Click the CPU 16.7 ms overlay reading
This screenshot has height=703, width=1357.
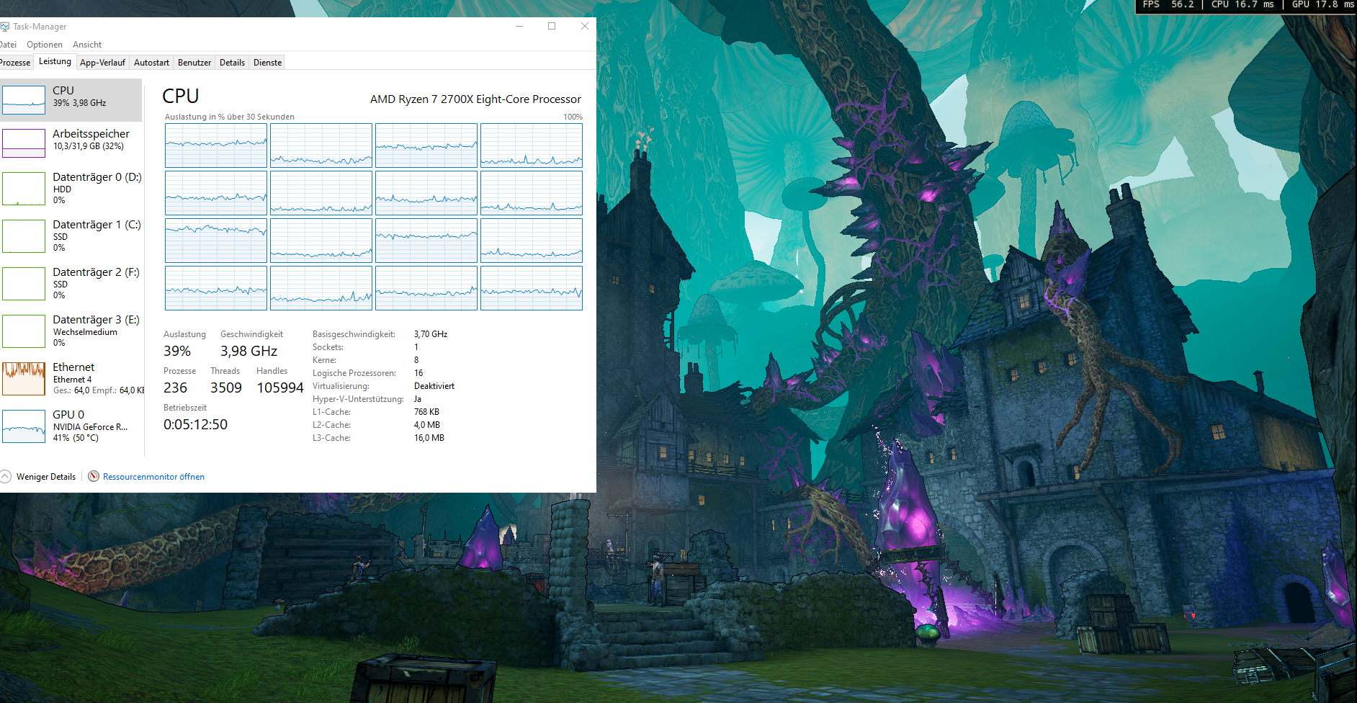tap(1242, 5)
